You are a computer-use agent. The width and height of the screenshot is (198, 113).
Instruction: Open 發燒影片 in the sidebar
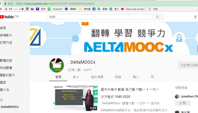pos(6,35)
